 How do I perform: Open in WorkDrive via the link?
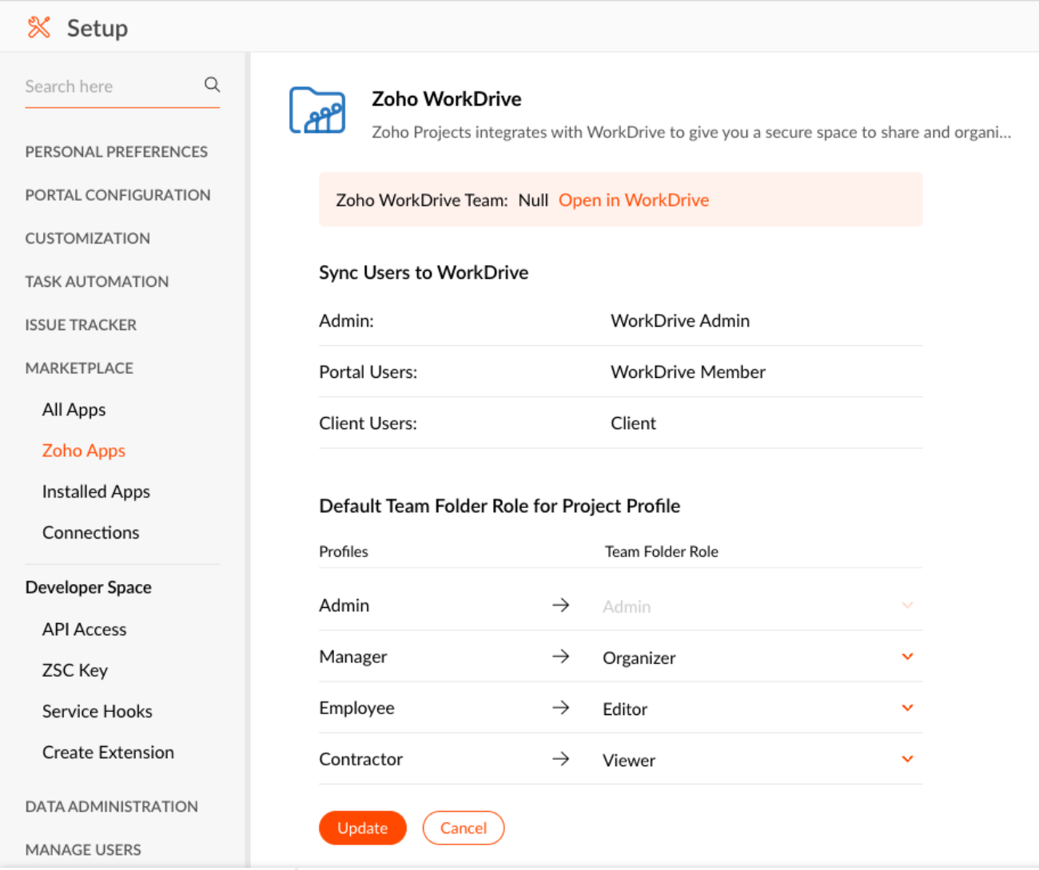[x=633, y=200]
